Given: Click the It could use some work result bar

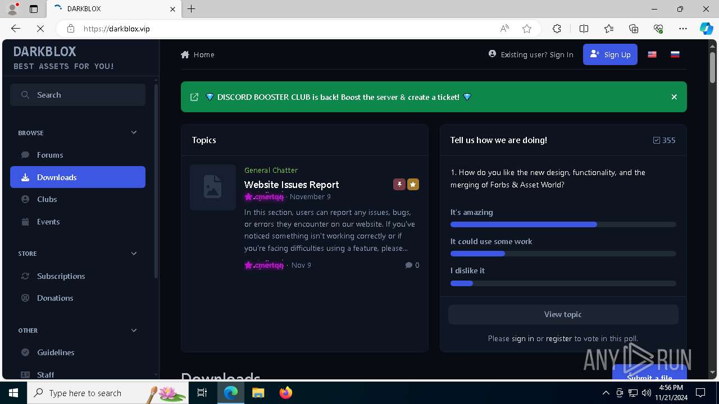Looking at the screenshot, I should click(x=563, y=254).
